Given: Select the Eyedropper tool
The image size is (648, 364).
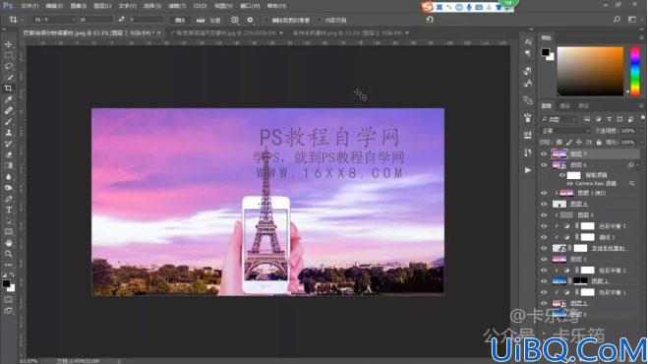Looking at the screenshot, I should tap(8, 99).
